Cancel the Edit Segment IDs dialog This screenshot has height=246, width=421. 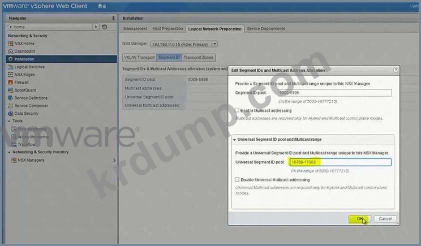[x=385, y=219]
